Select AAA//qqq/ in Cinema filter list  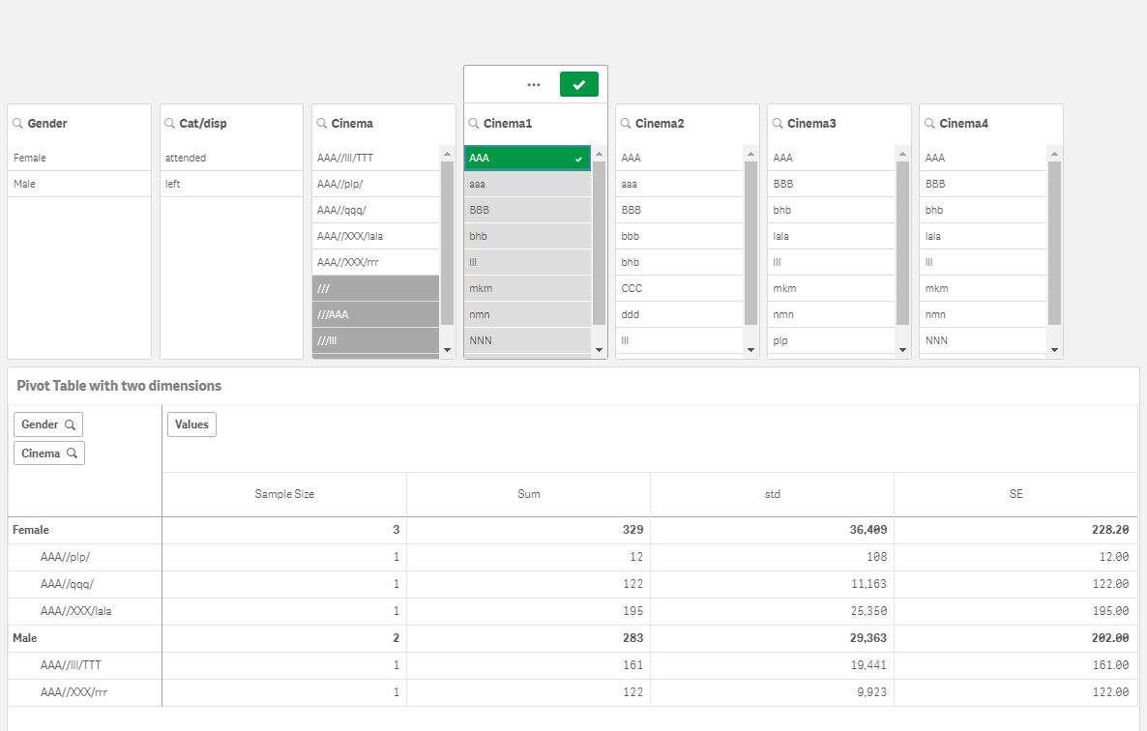[376, 210]
